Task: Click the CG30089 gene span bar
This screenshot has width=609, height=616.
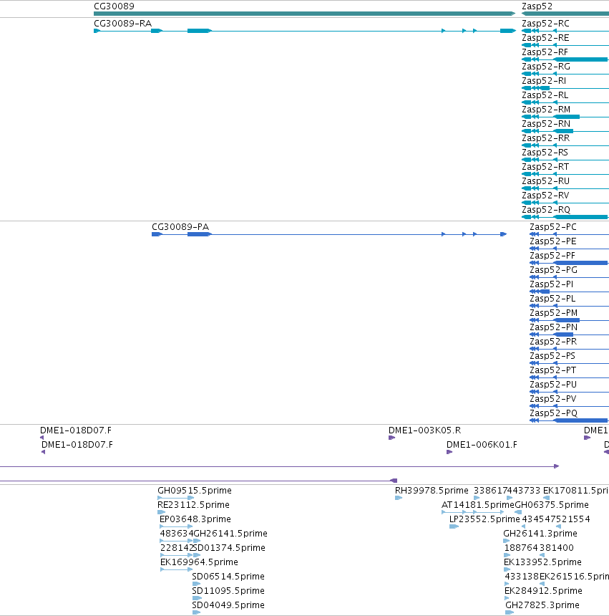Action: coord(305,14)
